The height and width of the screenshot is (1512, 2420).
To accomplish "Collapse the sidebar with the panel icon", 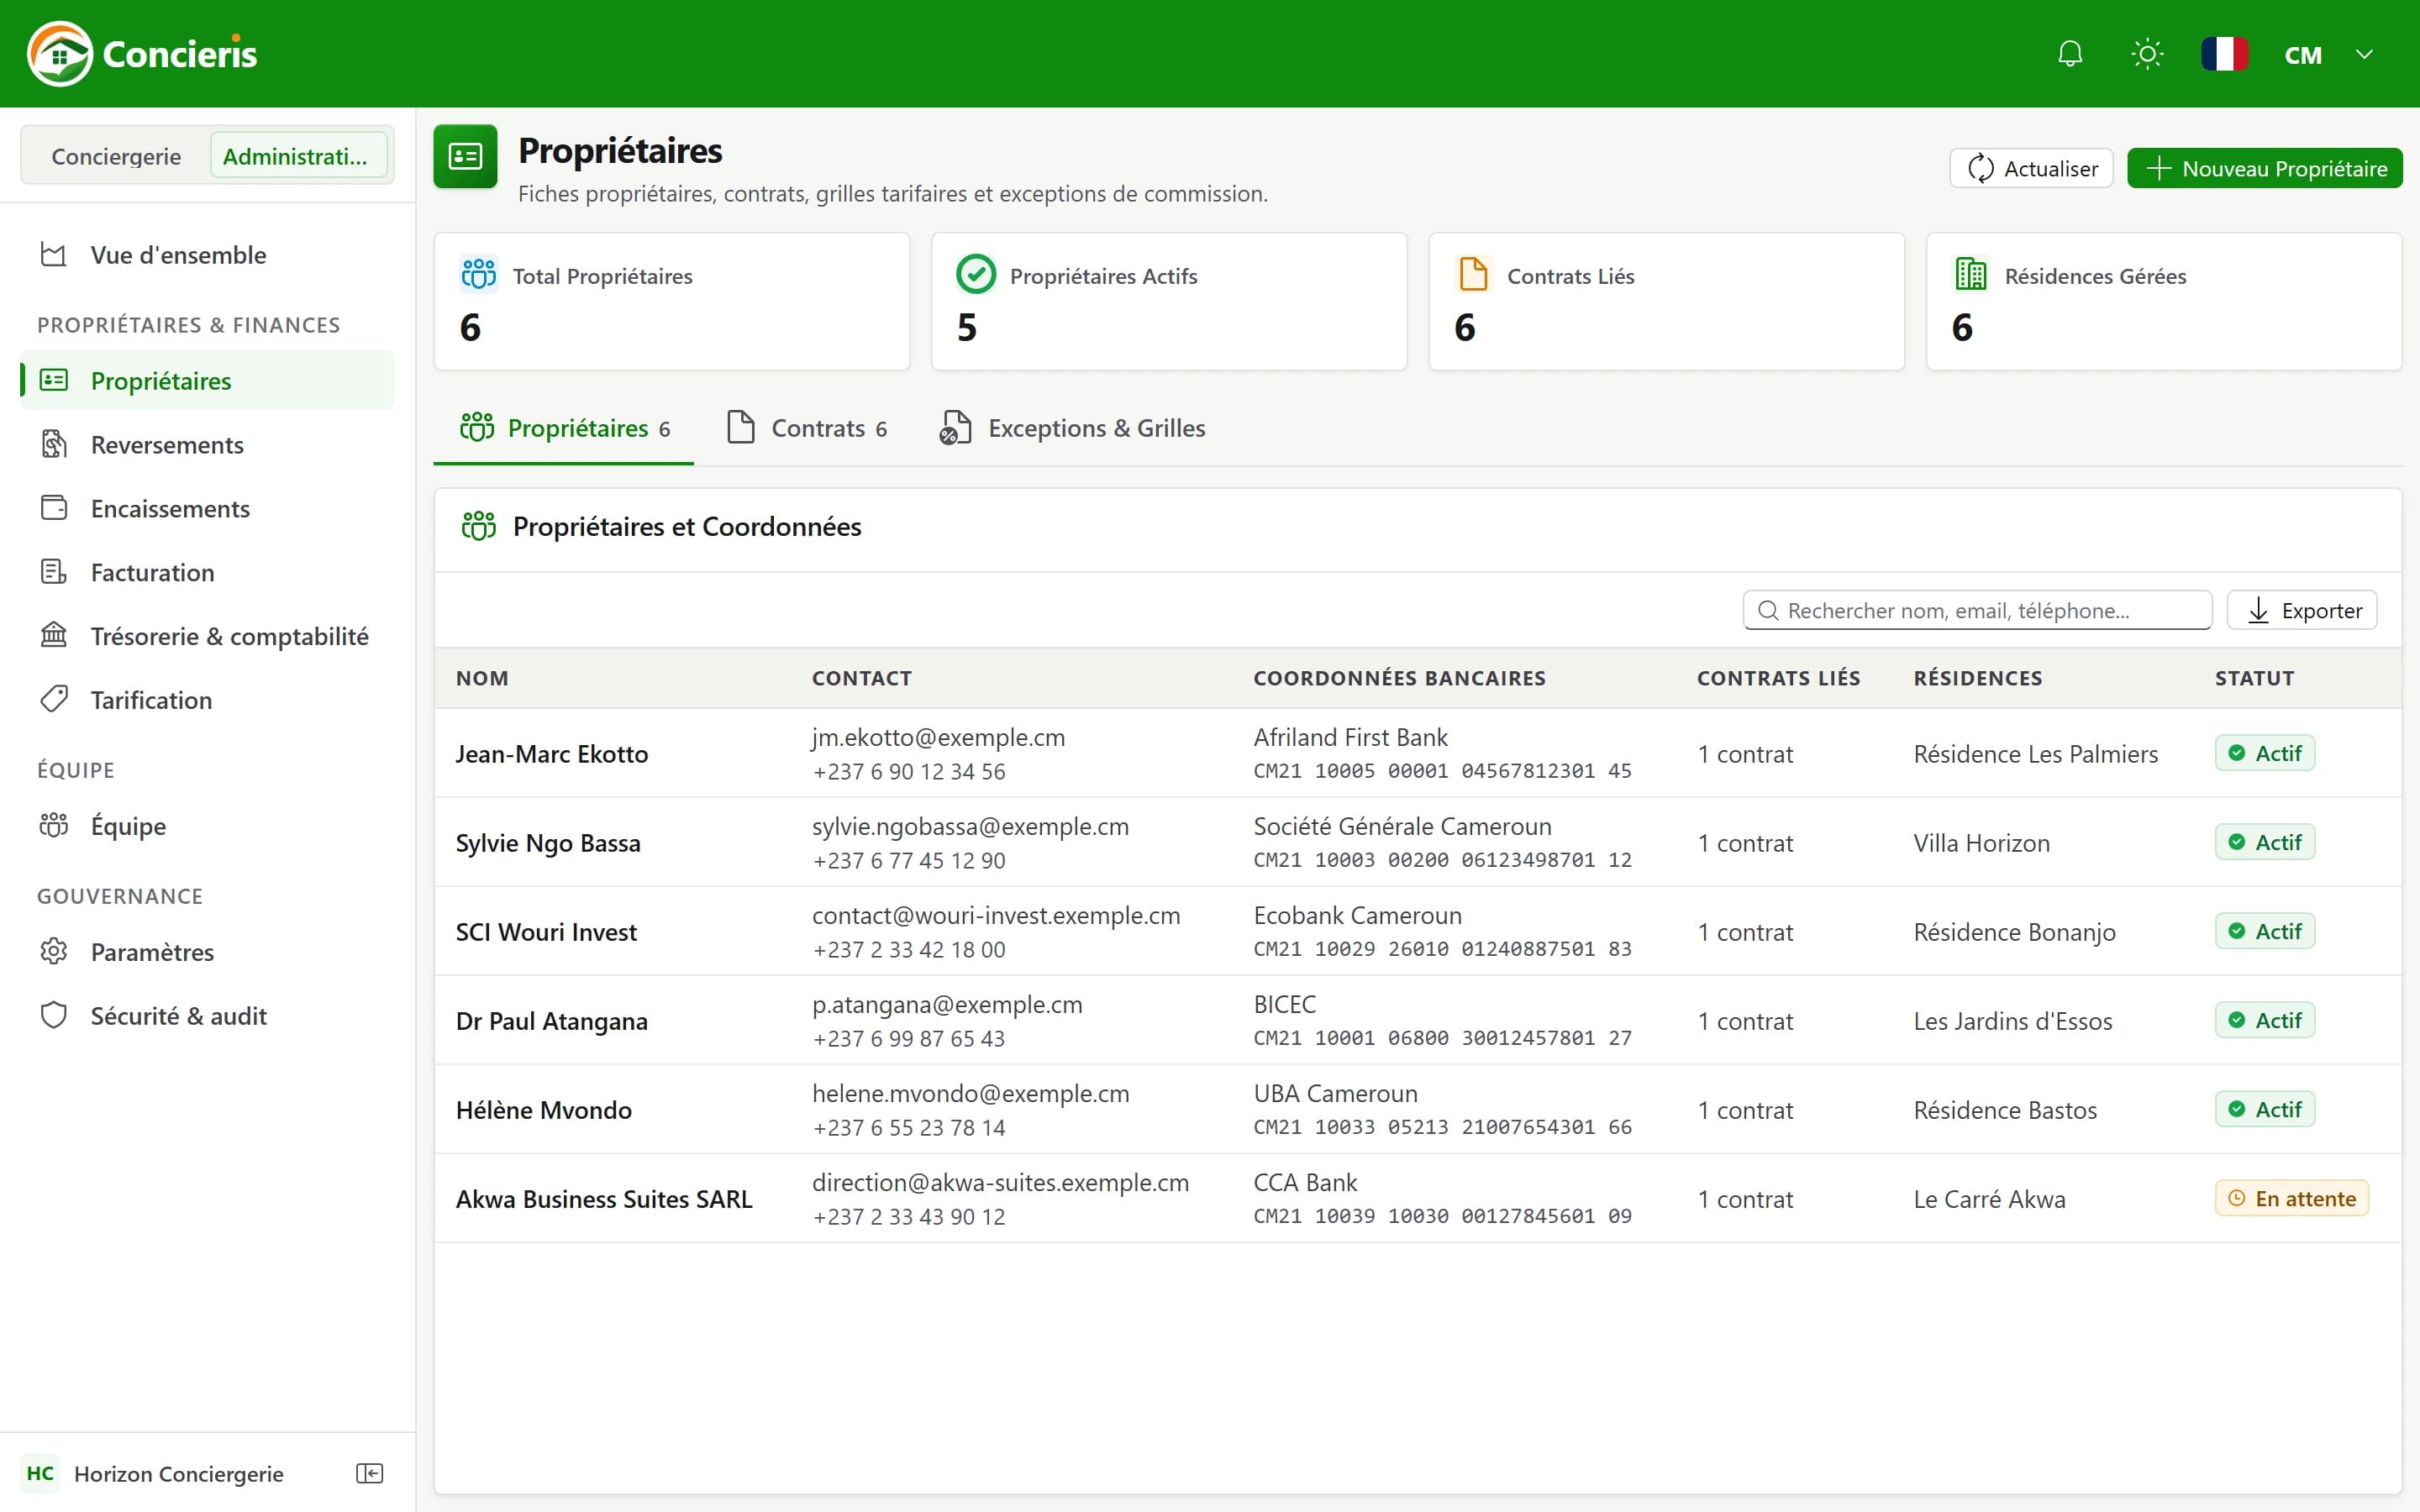I will pos(369,1473).
